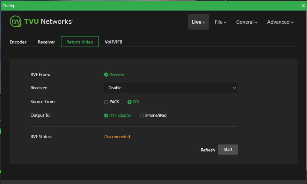
Task: Click the Output To label
Action: [x=40, y=116]
